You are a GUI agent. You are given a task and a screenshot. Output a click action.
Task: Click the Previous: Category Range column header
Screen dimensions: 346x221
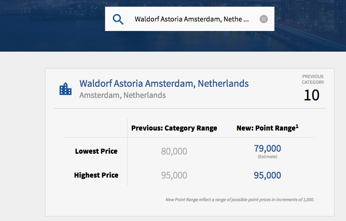click(174, 128)
